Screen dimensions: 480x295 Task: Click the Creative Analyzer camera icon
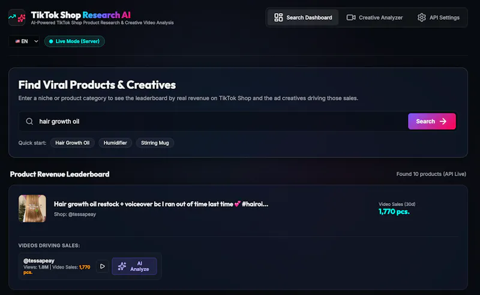(x=351, y=17)
